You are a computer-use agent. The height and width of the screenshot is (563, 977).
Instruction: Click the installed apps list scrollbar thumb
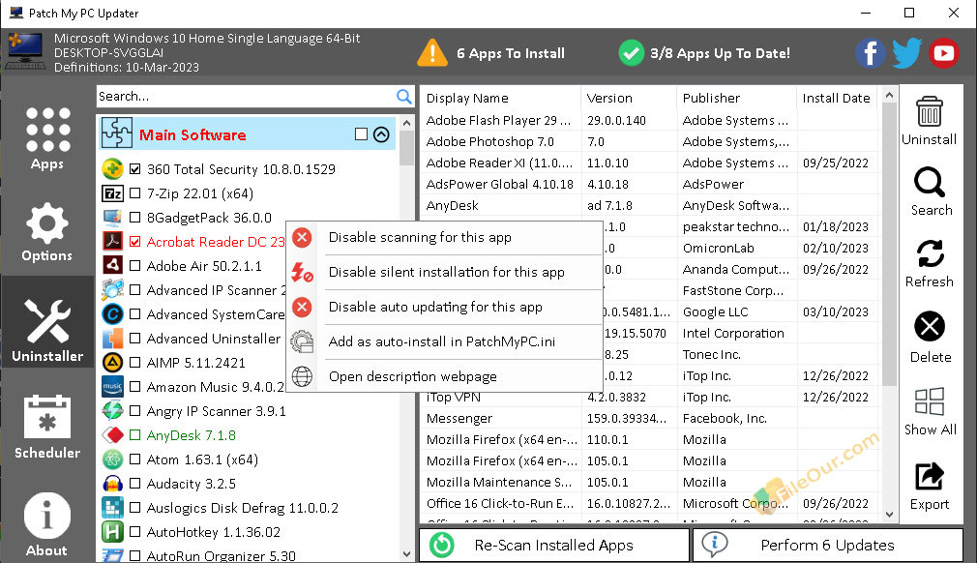pos(889,244)
